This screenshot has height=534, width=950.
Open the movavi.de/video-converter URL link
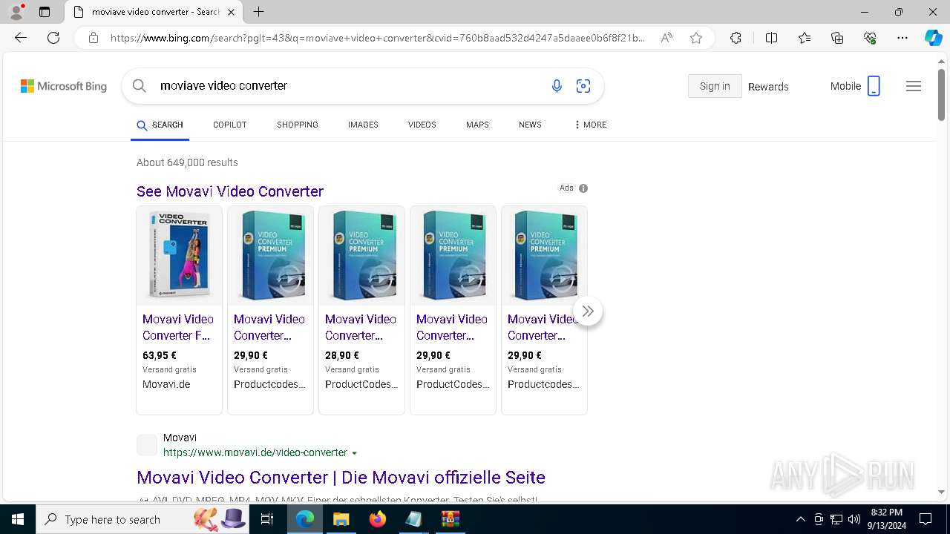255,452
